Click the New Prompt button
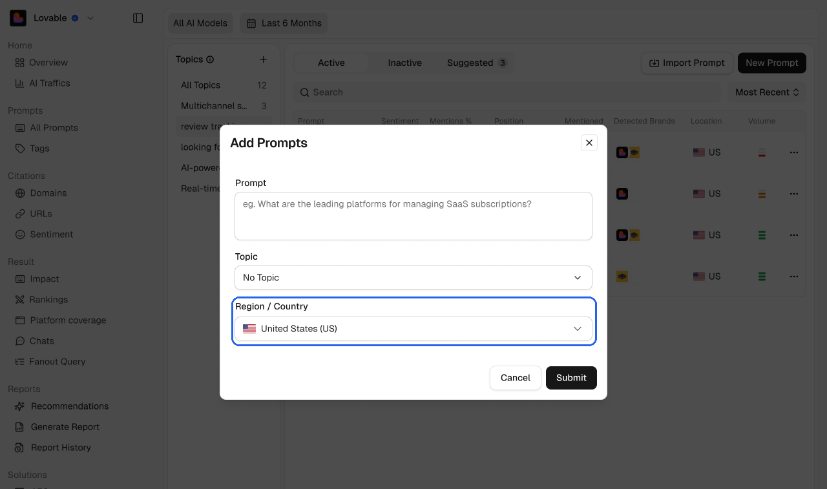Image resolution: width=827 pixels, height=489 pixels. [772, 63]
